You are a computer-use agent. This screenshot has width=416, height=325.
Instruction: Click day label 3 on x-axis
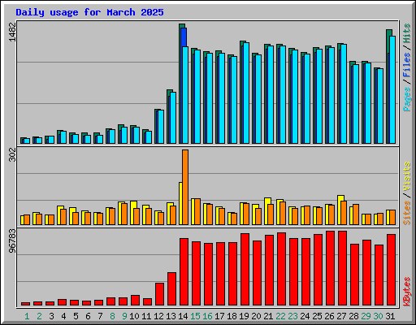point(51,316)
